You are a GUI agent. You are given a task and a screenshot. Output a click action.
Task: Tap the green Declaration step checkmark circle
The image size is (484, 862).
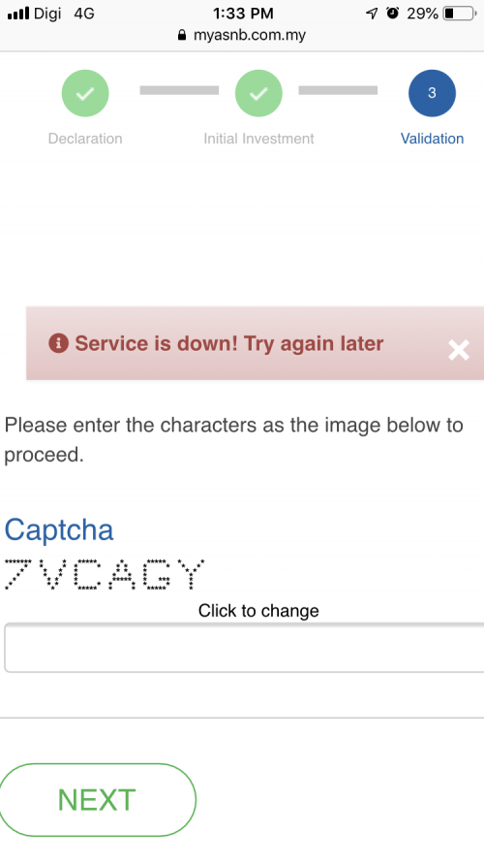click(x=85, y=93)
